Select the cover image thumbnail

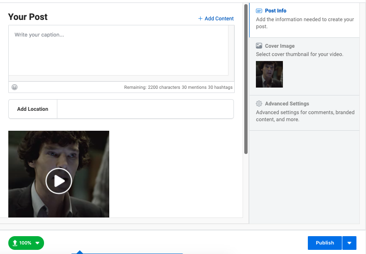[269, 74]
